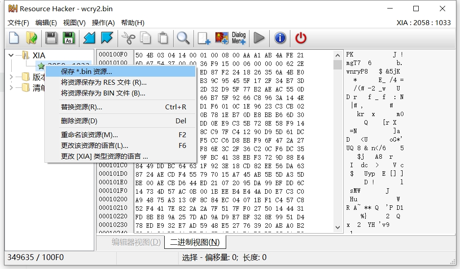Choose 将资源保存为 BIN 文件 (B)...

coord(120,93)
